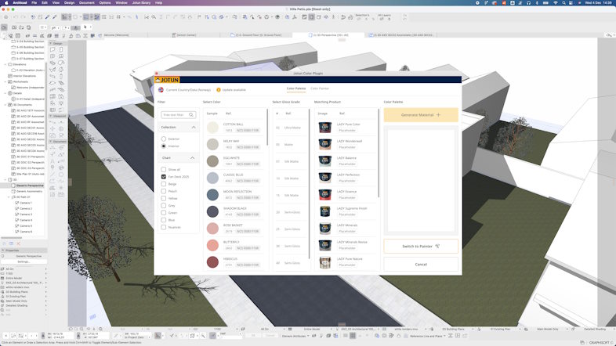Click the Generate Material button
This screenshot has height=346, width=616.
(x=421, y=115)
